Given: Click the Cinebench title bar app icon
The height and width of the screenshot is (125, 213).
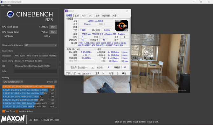Looking at the screenshot, I should click(1, 2).
